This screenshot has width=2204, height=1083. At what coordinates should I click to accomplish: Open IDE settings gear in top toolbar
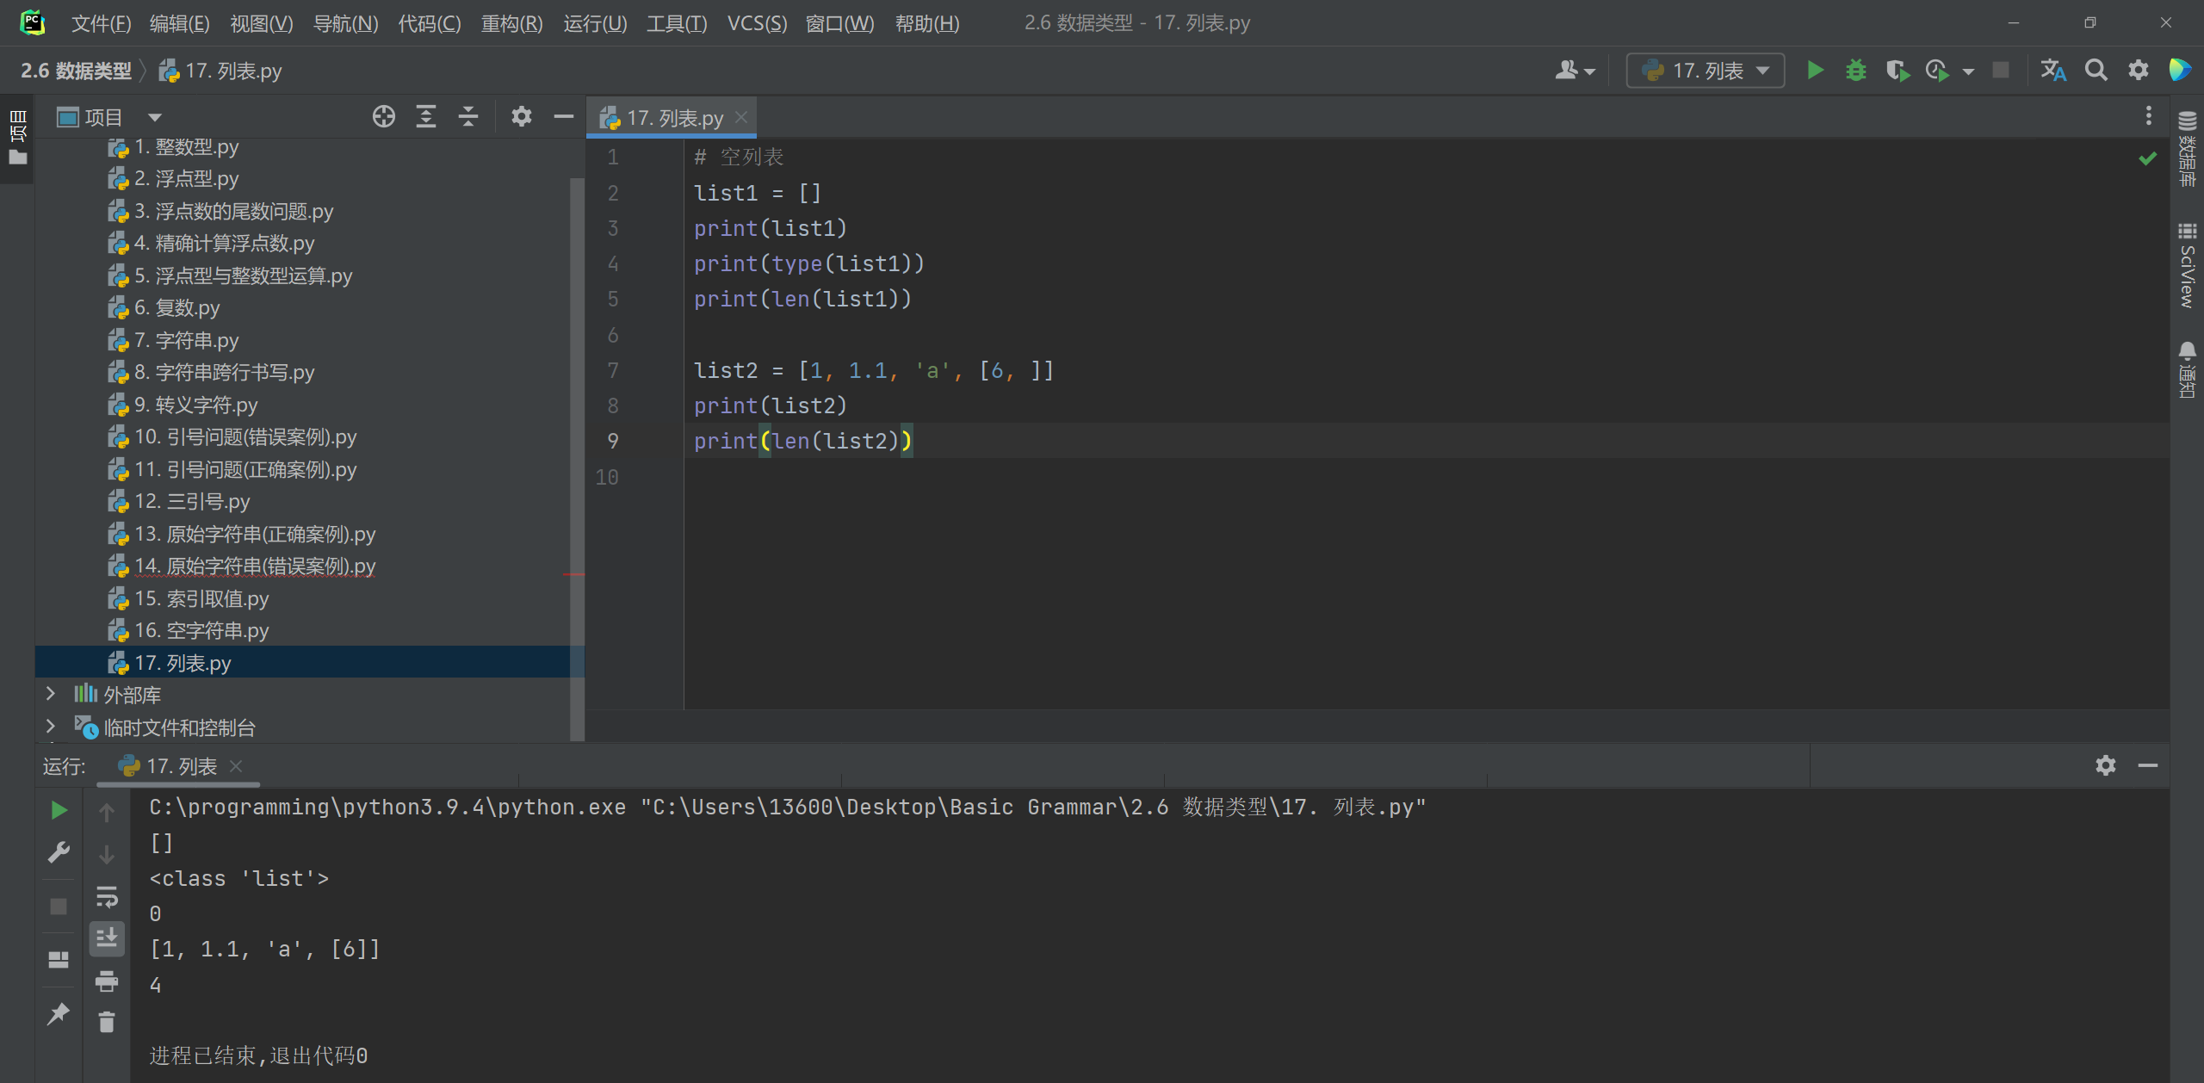click(x=2139, y=70)
